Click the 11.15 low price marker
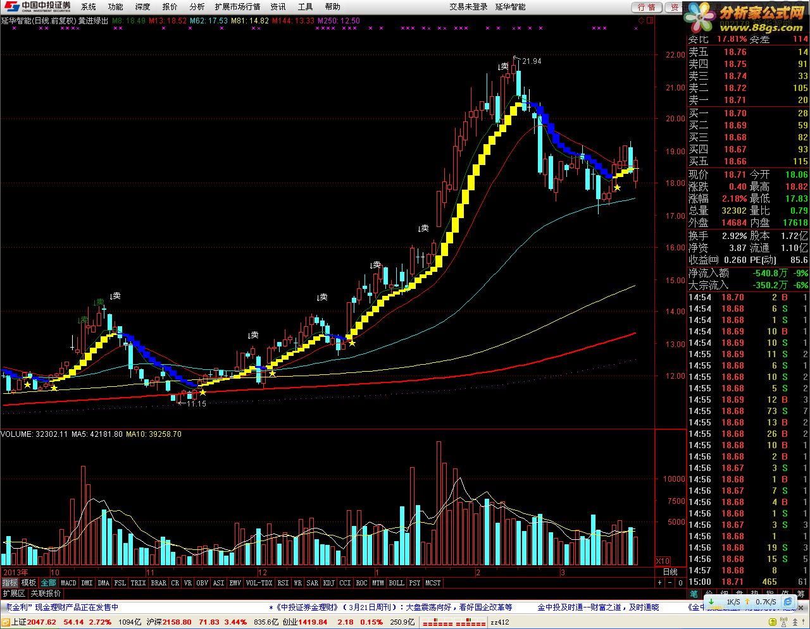Screen dimensions: 810x629 pos(196,403)
